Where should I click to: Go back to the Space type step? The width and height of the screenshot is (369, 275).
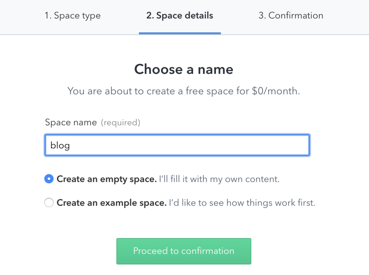[x=72, y=16]
